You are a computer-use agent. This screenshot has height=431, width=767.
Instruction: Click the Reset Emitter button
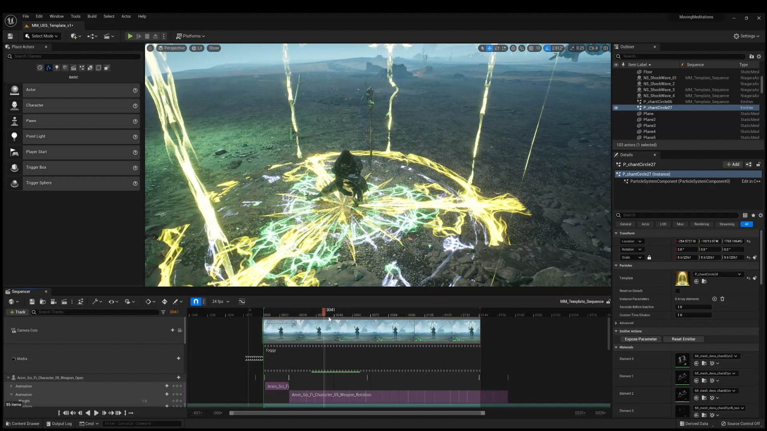click(684, 339)
